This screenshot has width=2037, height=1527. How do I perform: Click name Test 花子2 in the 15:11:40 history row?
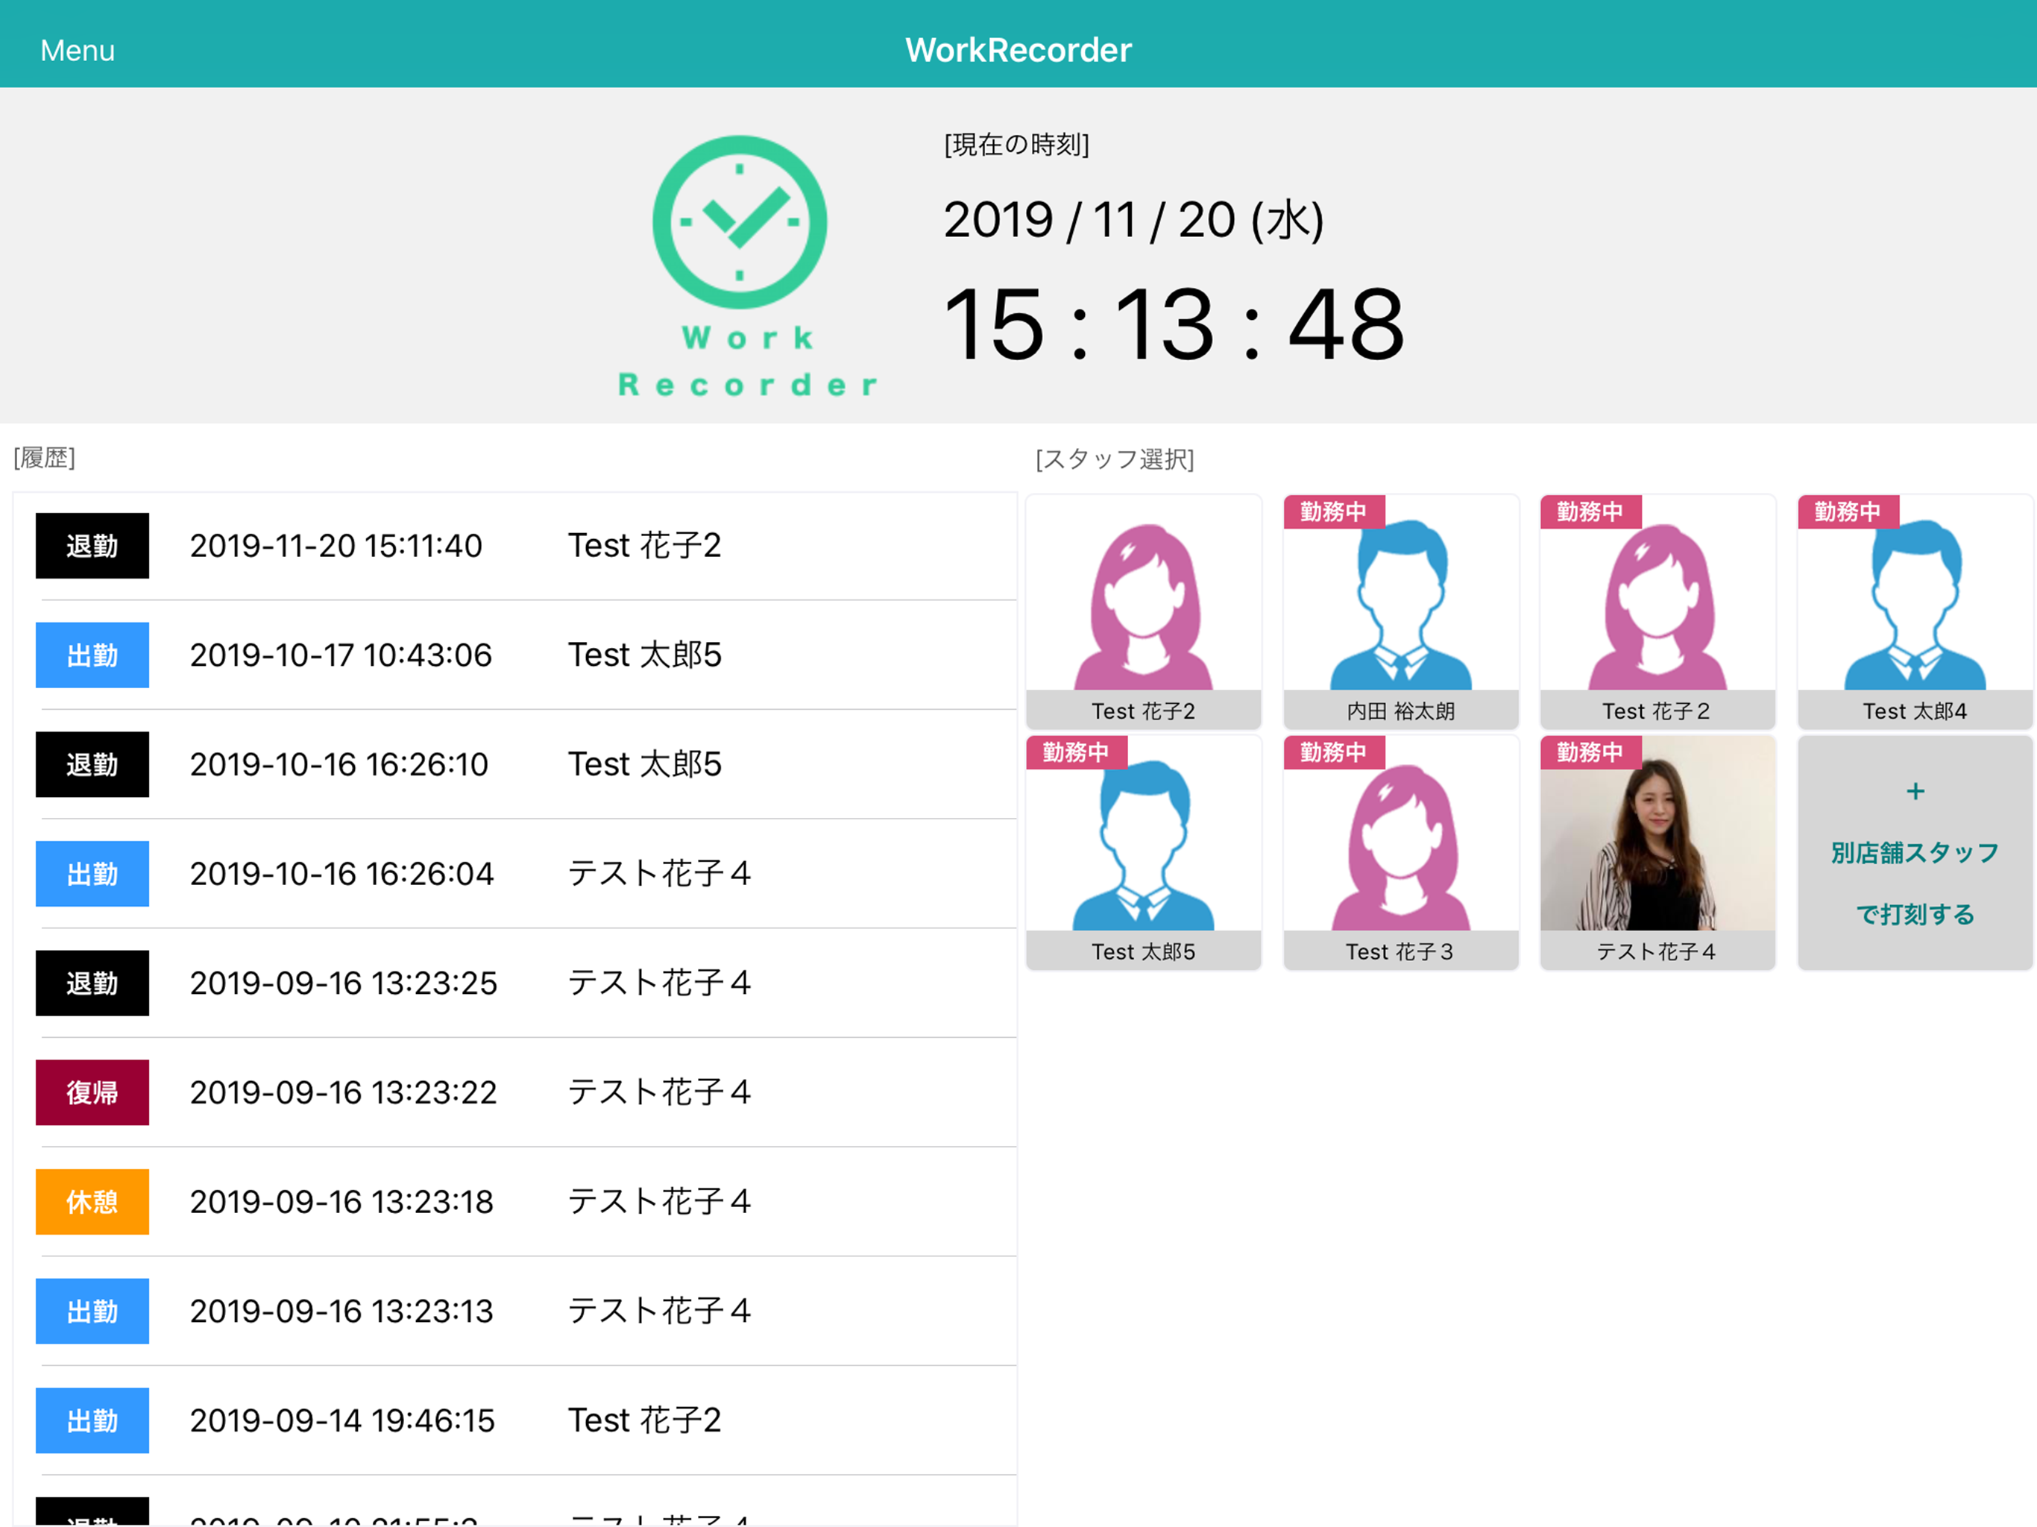click(645, 545)
